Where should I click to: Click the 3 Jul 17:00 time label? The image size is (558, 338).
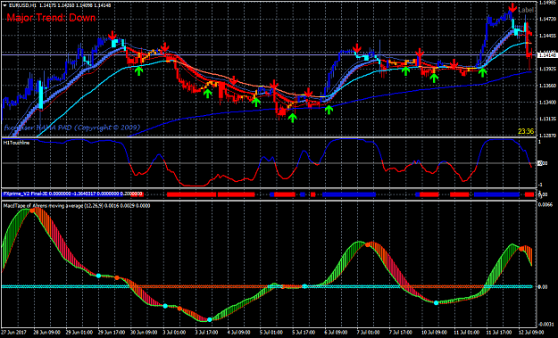coord(207,333)
